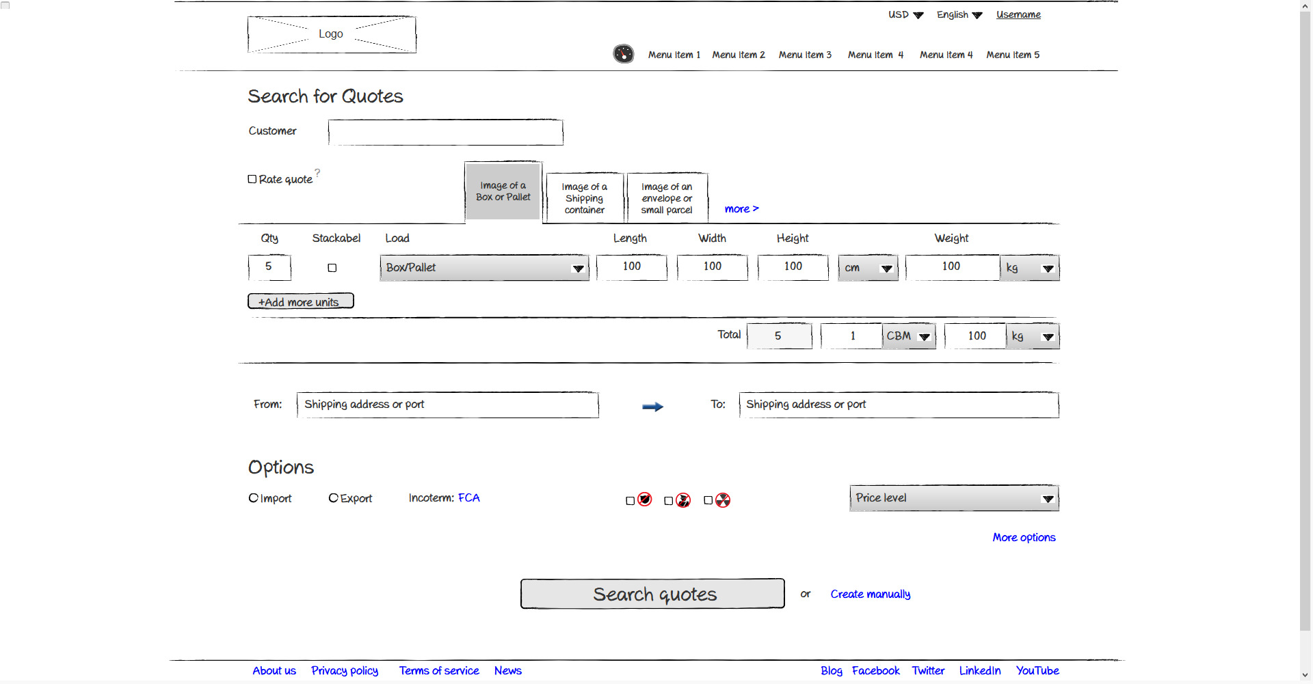Select the Box or Pallet image tab
1313x684 pixels.
pos(503,191)
